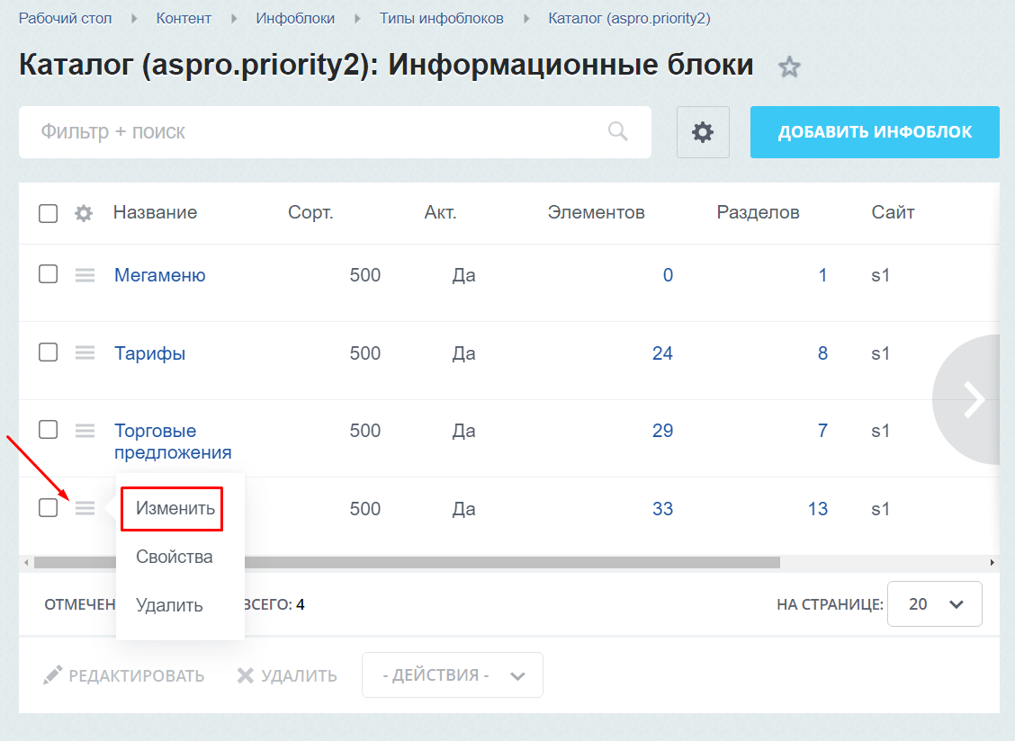This screenshot has height=741, width=1015.
Task: Choose Свойства in the context menu
Action: tap(175, 557)
